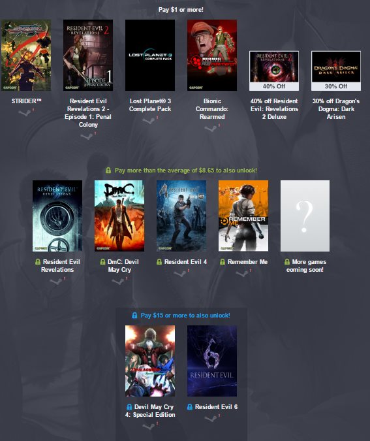
Task: Click '30% off Dragon's Dogma: Dark Arisen' title
Action: pyautogui.click(x=336, y=109)
